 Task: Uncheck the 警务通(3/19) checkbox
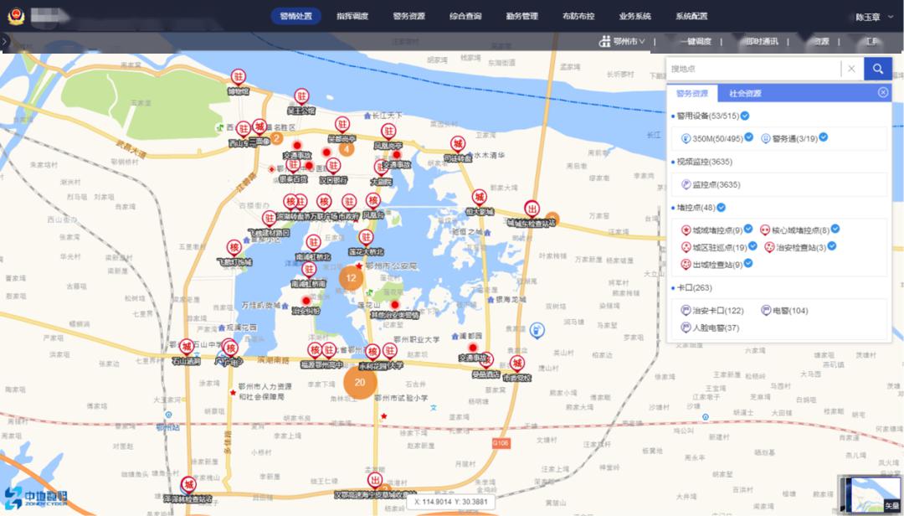point(824,137)
